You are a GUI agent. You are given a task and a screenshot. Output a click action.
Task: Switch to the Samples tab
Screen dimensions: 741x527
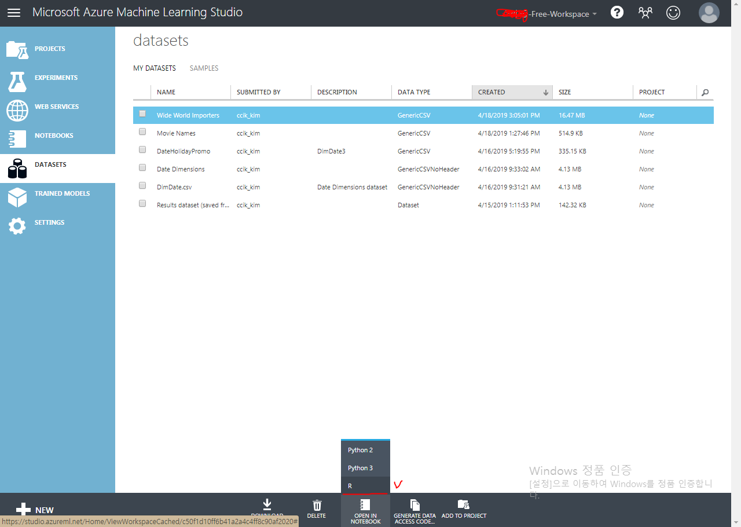204,68
